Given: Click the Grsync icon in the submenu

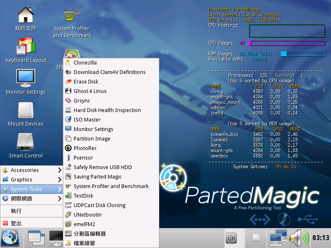Looking at the screenshot, I should click(x=68, y=100).
